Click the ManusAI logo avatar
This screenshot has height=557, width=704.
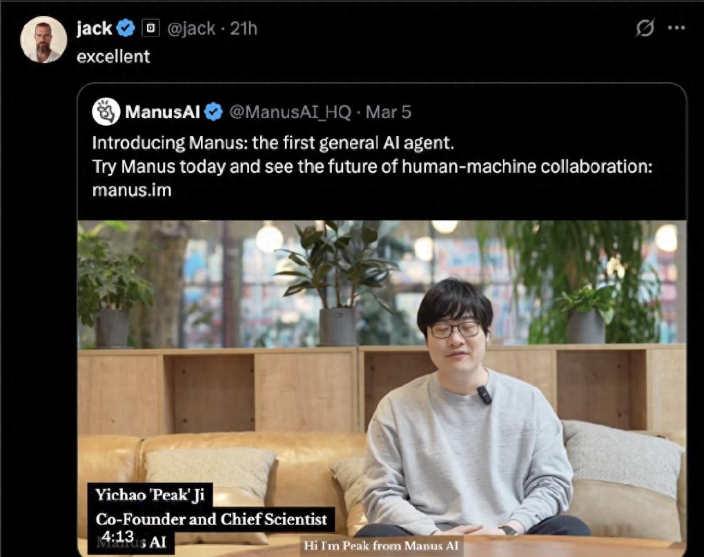coord(106,111)
